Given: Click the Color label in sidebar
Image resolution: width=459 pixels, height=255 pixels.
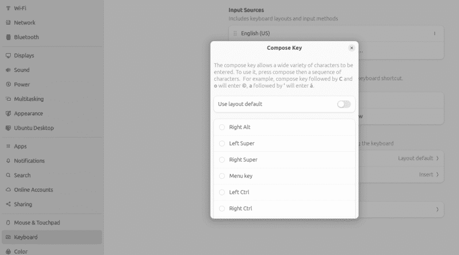Looking at the screenshot, I should (x=21, y=252).
